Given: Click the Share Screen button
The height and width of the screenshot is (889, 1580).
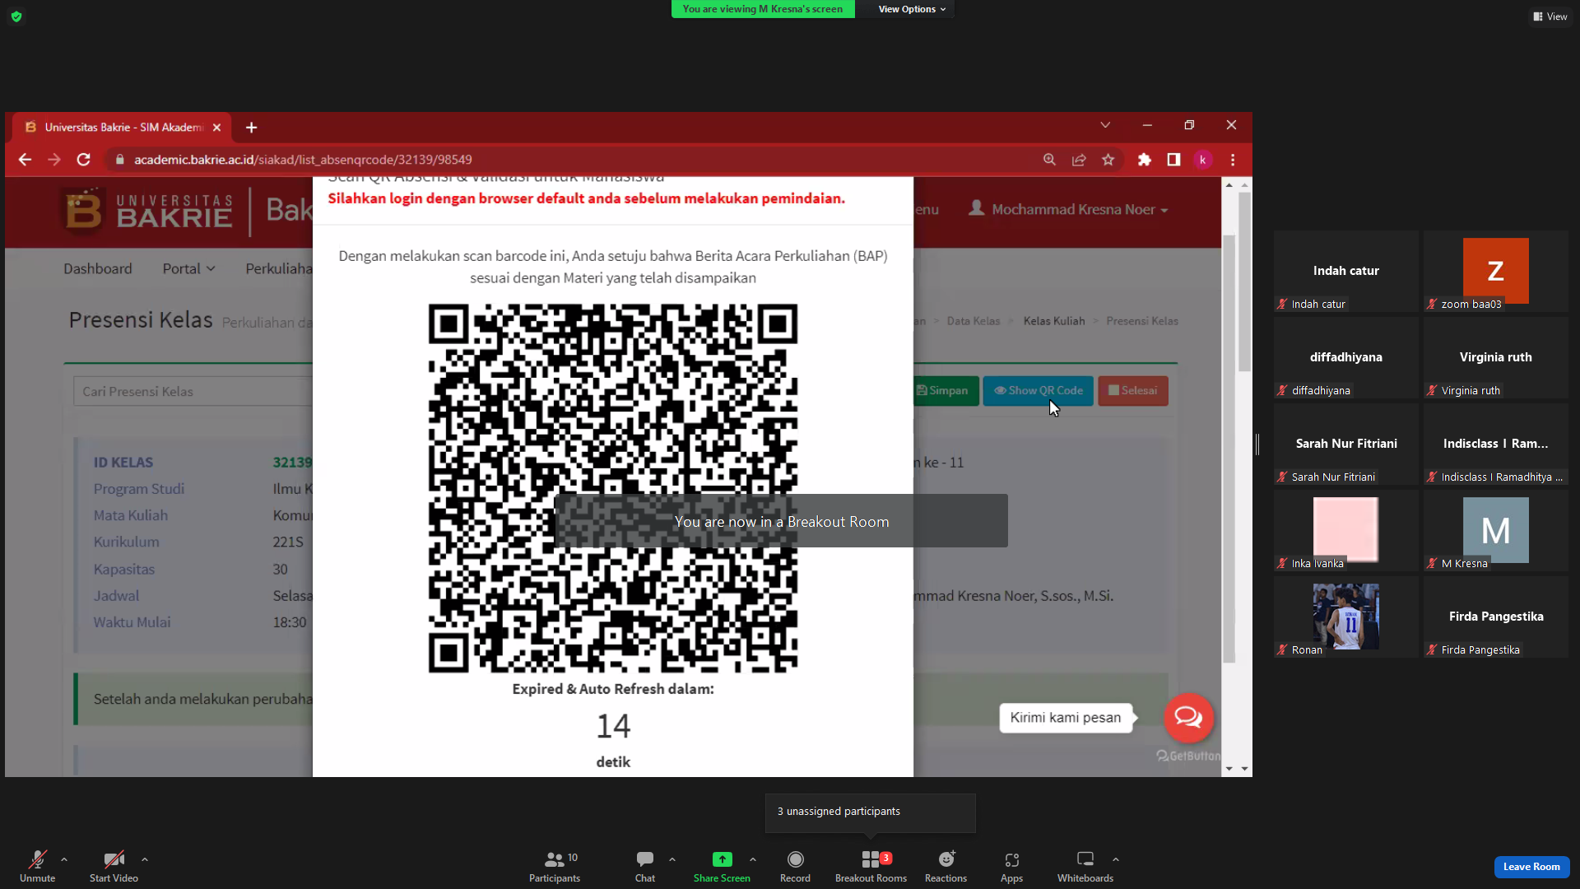Looking at the screenshot, I should tap(722, 866).
